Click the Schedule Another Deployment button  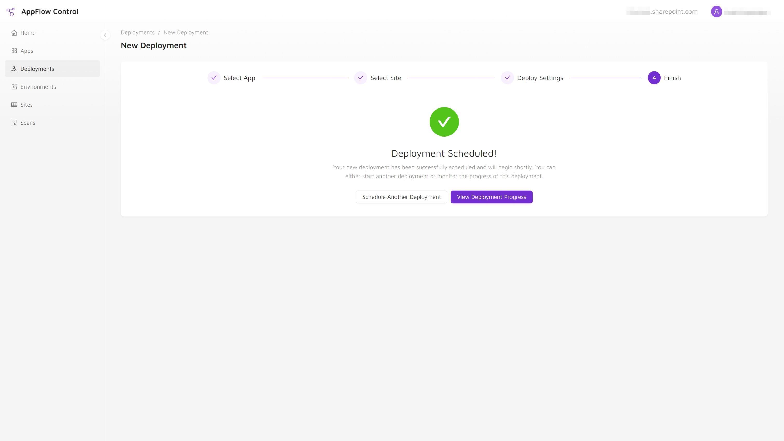pos(401,197)
